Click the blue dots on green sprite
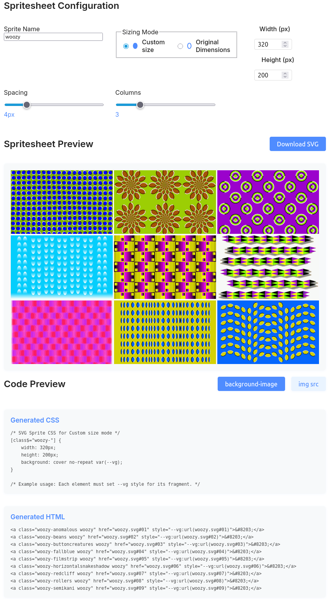The height and width of the screenshot is (599, 329). point(62,202)
